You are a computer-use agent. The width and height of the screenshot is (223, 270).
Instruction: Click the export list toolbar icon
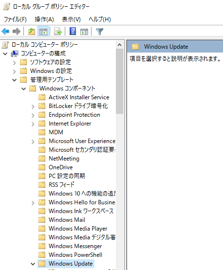tap(58, 32)
